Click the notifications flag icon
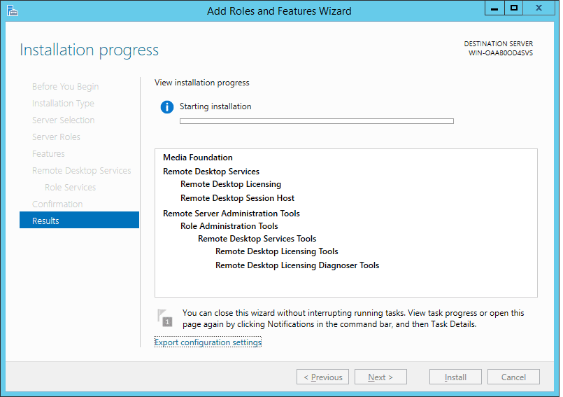Viewport: 563px width, 397px height. tap(165, 318)
